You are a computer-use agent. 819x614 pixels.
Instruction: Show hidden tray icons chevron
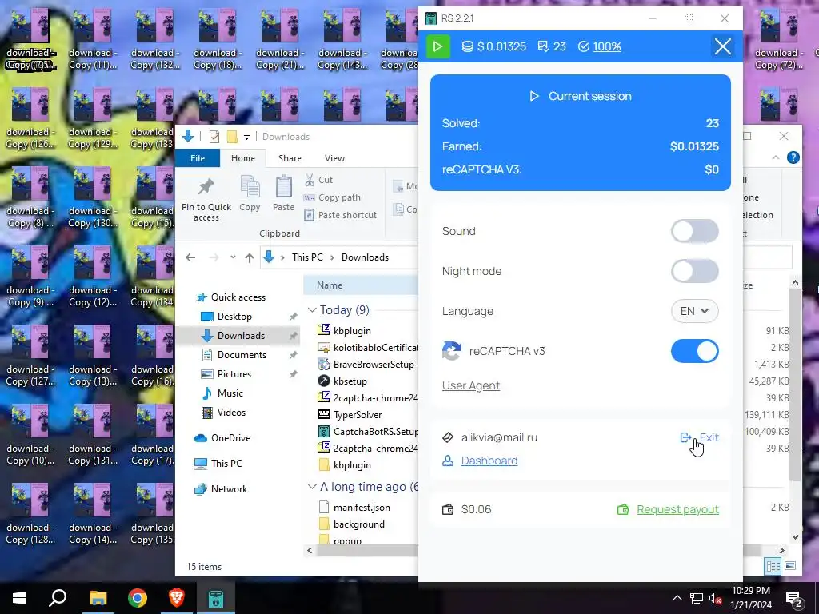tap(677, 598)
